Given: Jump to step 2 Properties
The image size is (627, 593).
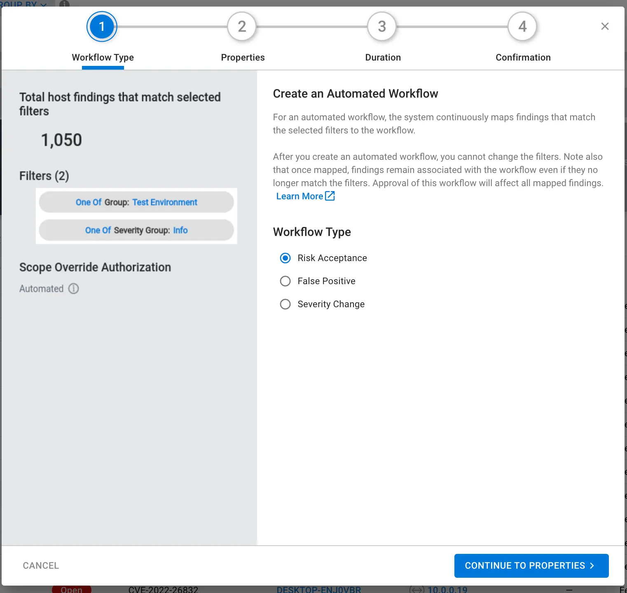Looking at the screenshot, I should pyautogui.click(x=242, y=27).
